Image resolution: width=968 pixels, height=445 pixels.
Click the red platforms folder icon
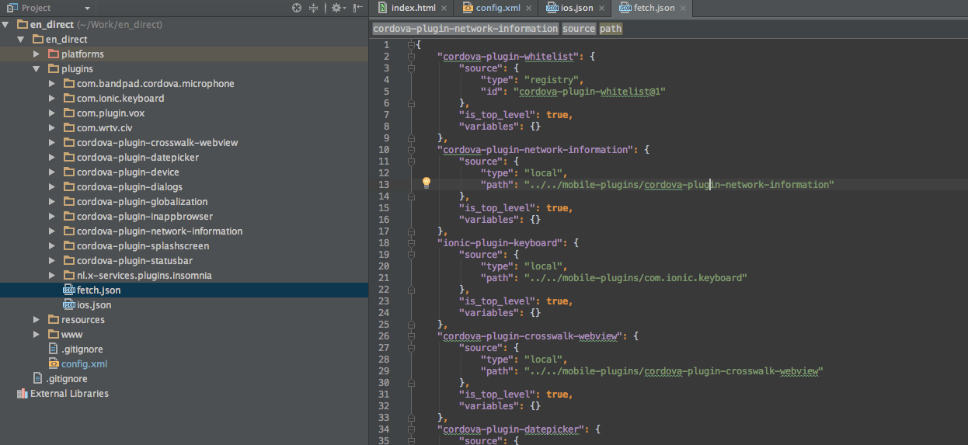coord(54,54)
